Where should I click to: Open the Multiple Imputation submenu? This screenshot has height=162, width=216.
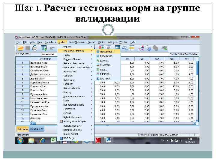coord(76,126)
